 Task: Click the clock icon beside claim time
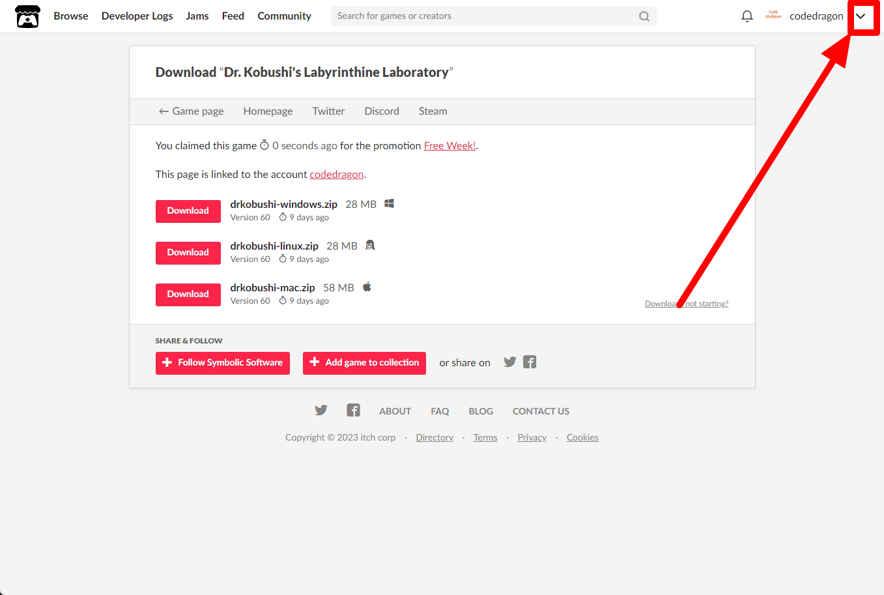click(x=264, y=145)
